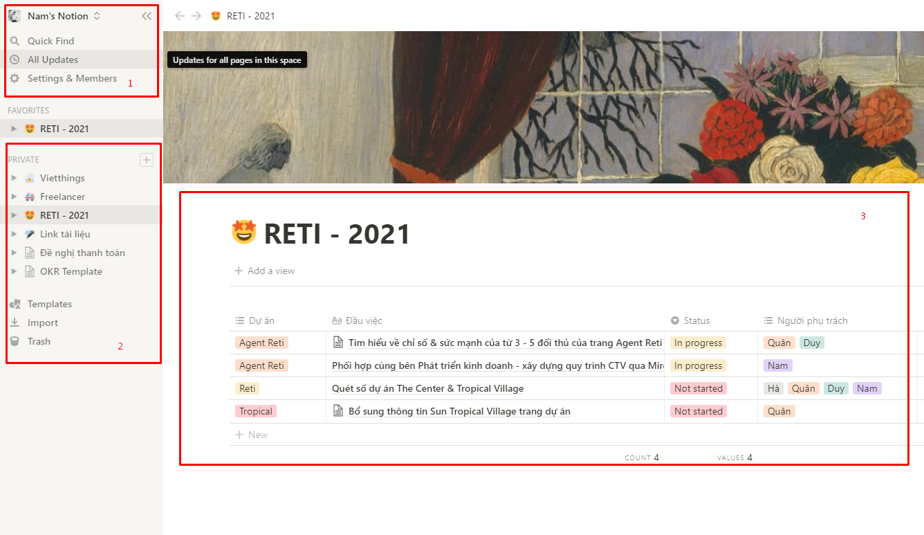The width and height of the screenshot is (924, 535).
Task: Expand the OKR Template page tree
Action: point(14,271)
